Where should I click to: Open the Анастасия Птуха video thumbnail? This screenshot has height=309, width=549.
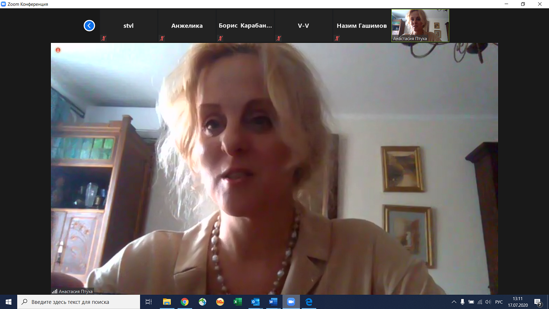click(x=420, y=26)
